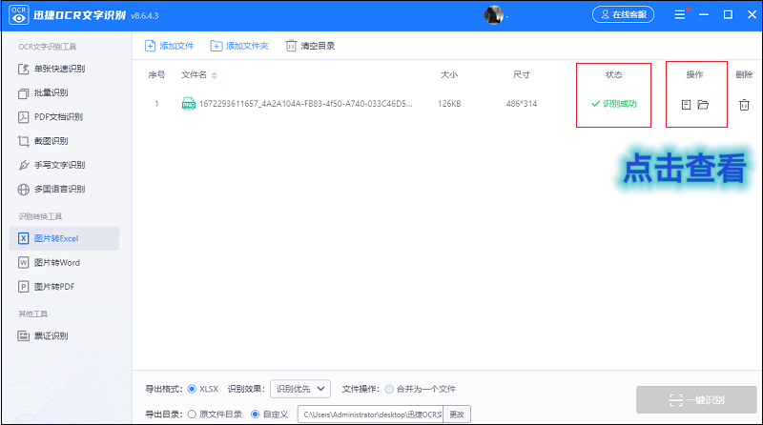Click the 486*314 dimension cell
Screen dimensions: 763x425
(522, 104)
